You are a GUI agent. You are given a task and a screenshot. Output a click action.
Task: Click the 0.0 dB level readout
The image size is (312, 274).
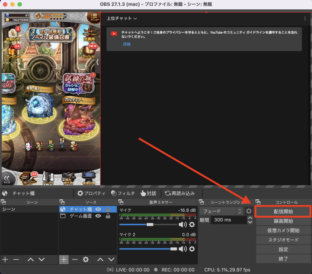(x=189, y=235)
